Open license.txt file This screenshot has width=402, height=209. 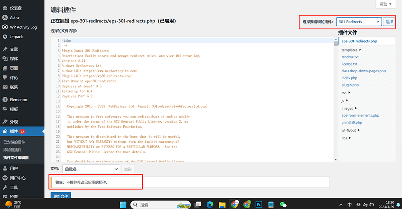click(x=349, y=64)
